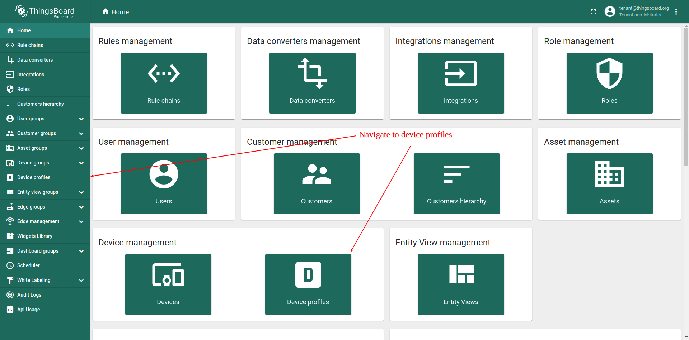Viewport: 689px width, 340px height.
Task: Open the Entity Views tile
Action: pos(461,284)
